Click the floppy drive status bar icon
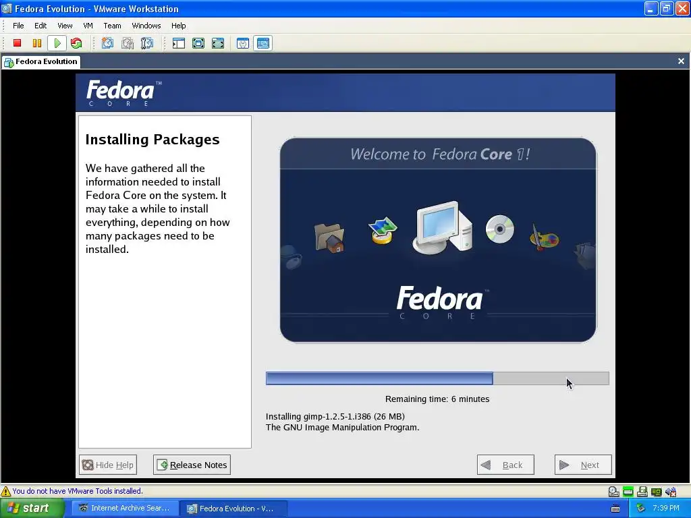Image resolution: width=691 pixels, height=518 pixels. point(642,491)
